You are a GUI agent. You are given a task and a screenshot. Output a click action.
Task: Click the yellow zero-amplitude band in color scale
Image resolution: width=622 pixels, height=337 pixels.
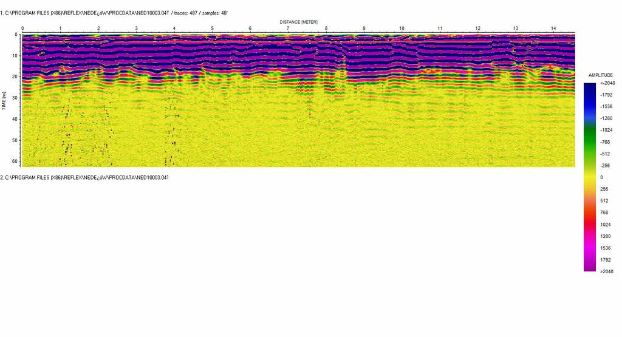pos(590,177)
